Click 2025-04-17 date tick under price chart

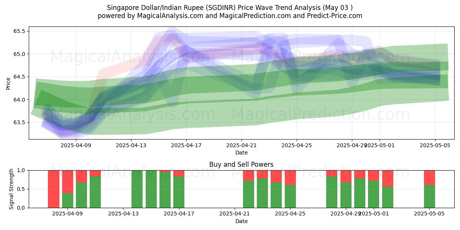(186, 145)
